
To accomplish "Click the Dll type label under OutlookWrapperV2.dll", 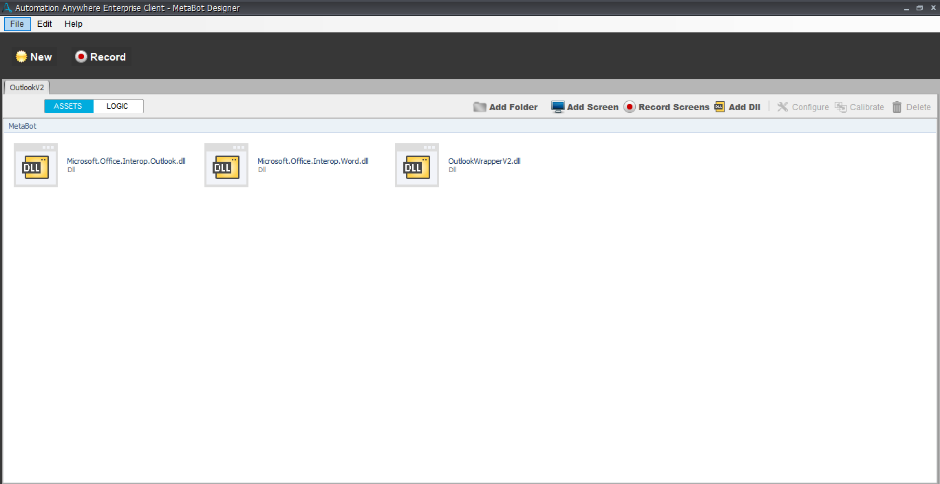I will pyautogui.click(x=452, y=169).
